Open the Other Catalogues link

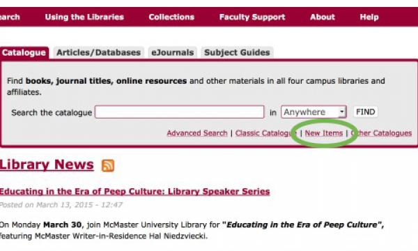point(381,133)
